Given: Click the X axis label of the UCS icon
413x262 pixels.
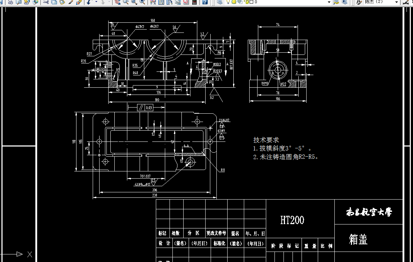Looking at the screenshot, I should tap(30, 254).
